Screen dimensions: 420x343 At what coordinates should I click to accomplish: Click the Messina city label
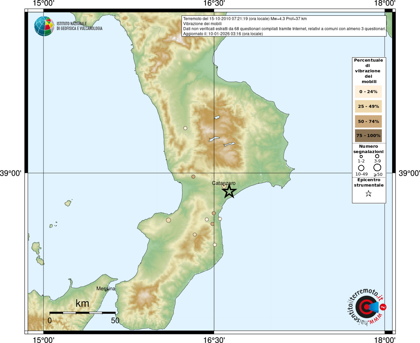(106, 288)
